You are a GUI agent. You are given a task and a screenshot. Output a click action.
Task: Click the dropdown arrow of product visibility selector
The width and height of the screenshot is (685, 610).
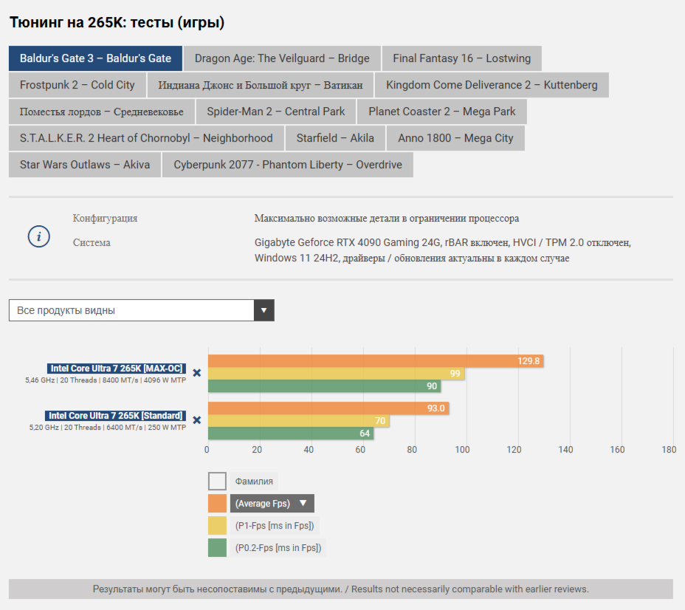coord(264,310)
